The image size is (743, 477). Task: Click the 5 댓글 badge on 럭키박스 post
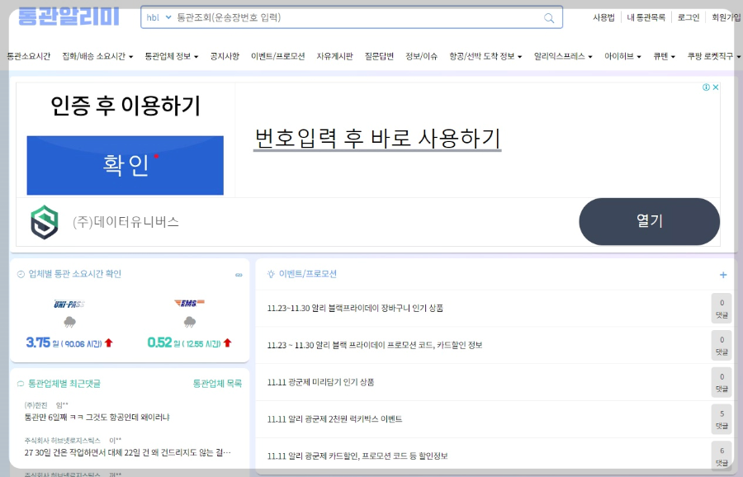(x=722, y=419)
